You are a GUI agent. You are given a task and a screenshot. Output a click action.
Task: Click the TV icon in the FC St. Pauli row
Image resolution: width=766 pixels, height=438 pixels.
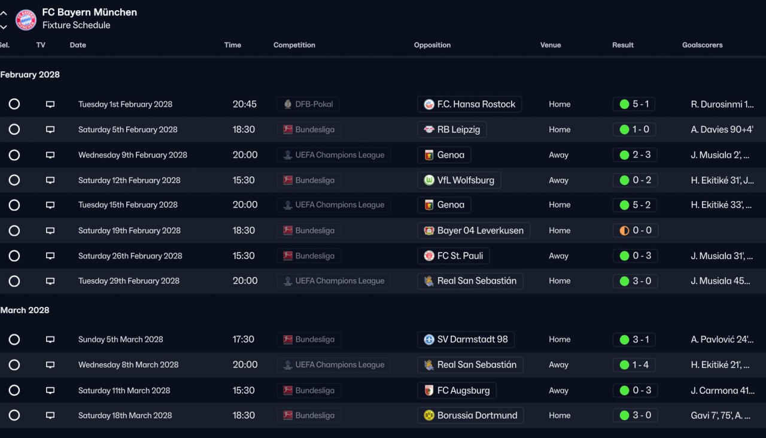[50, 256]
